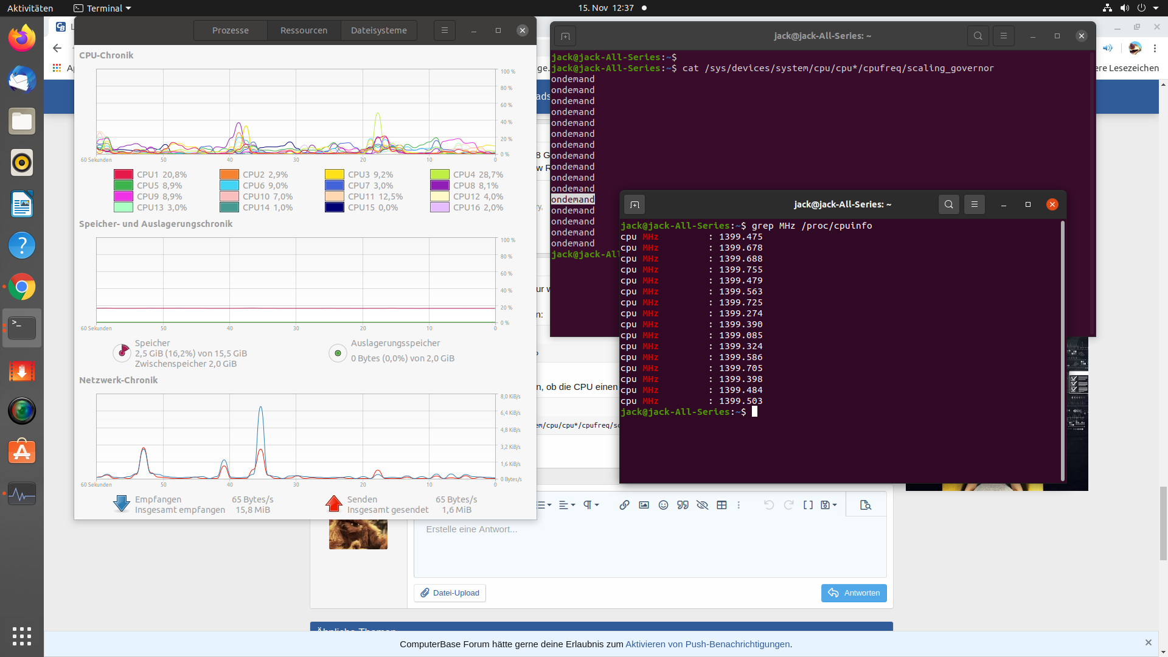Image resolution: width=1168 pixels, height=657 pixels.
Task: Insert a quote block
Action: [x=683, y=505]
